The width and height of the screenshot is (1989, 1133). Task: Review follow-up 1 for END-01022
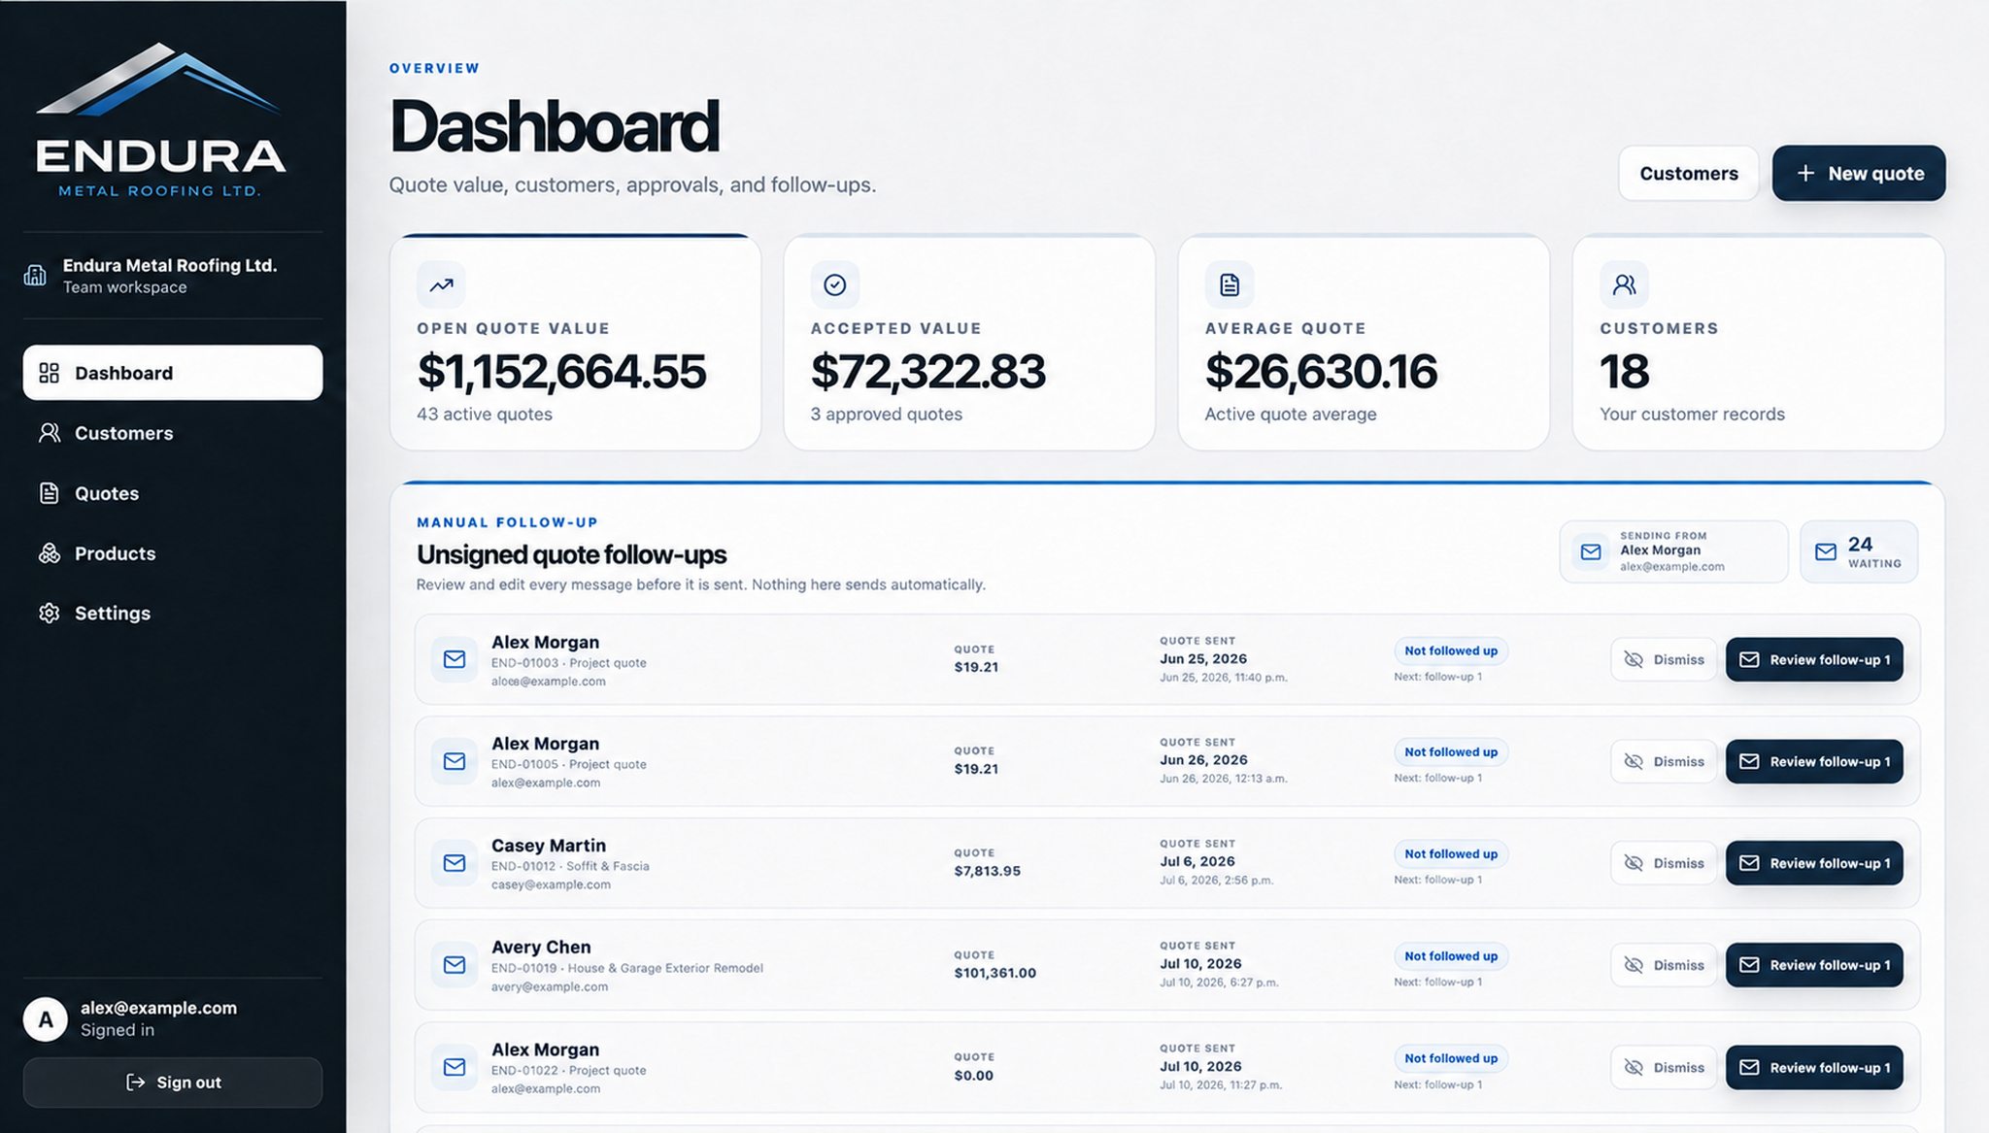pos(1814,1067)
